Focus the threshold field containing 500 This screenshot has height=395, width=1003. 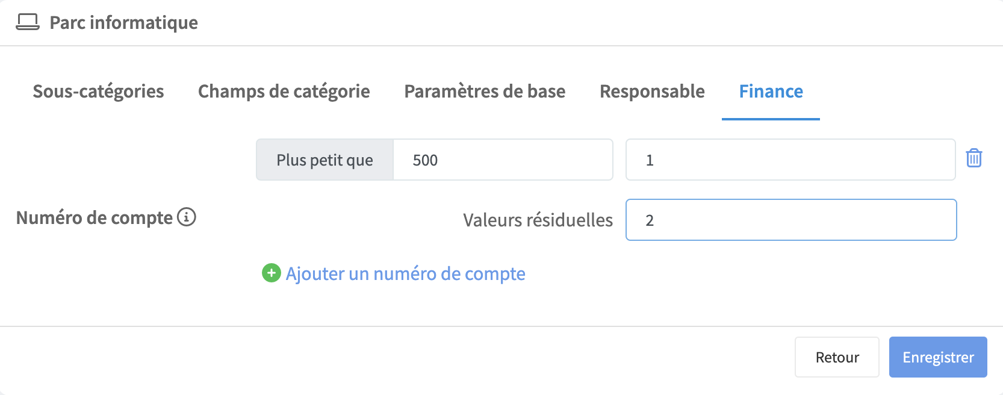click(503, 160)
